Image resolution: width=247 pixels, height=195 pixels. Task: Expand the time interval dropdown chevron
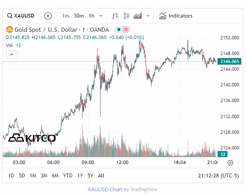(101, 16)
